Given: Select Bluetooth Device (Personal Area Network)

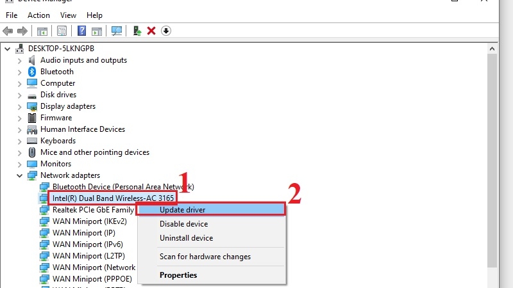Looking at the screenshot, I should point(123,187).
